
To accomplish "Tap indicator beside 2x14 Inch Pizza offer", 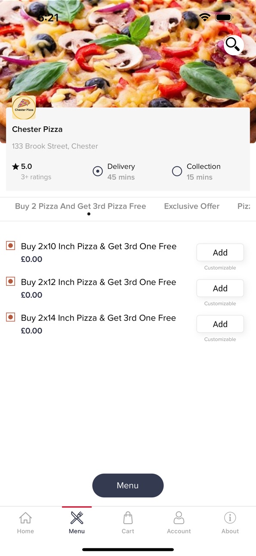I will [x=11, y=317].
